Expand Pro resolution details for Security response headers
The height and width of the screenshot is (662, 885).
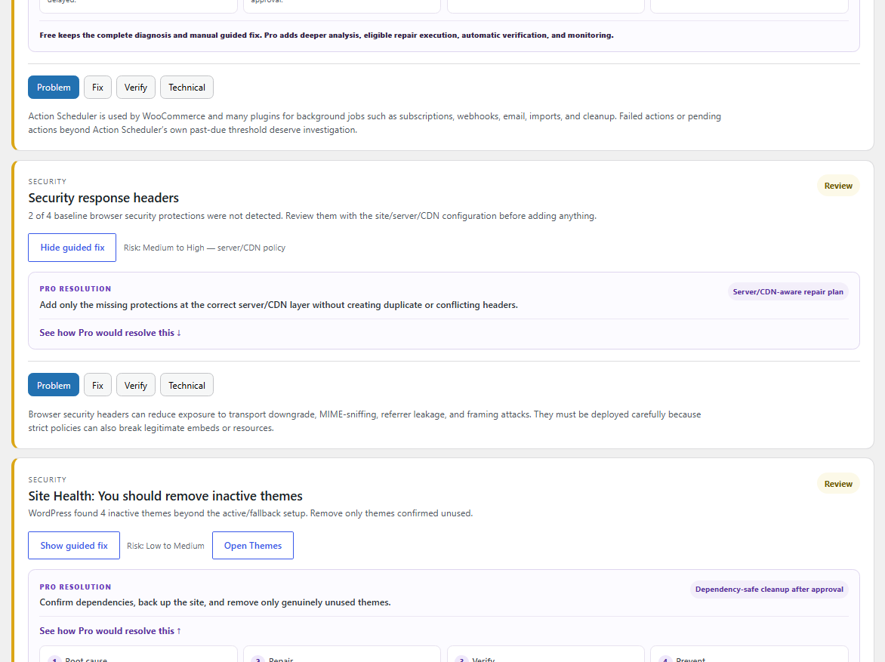tap(110, 333)
